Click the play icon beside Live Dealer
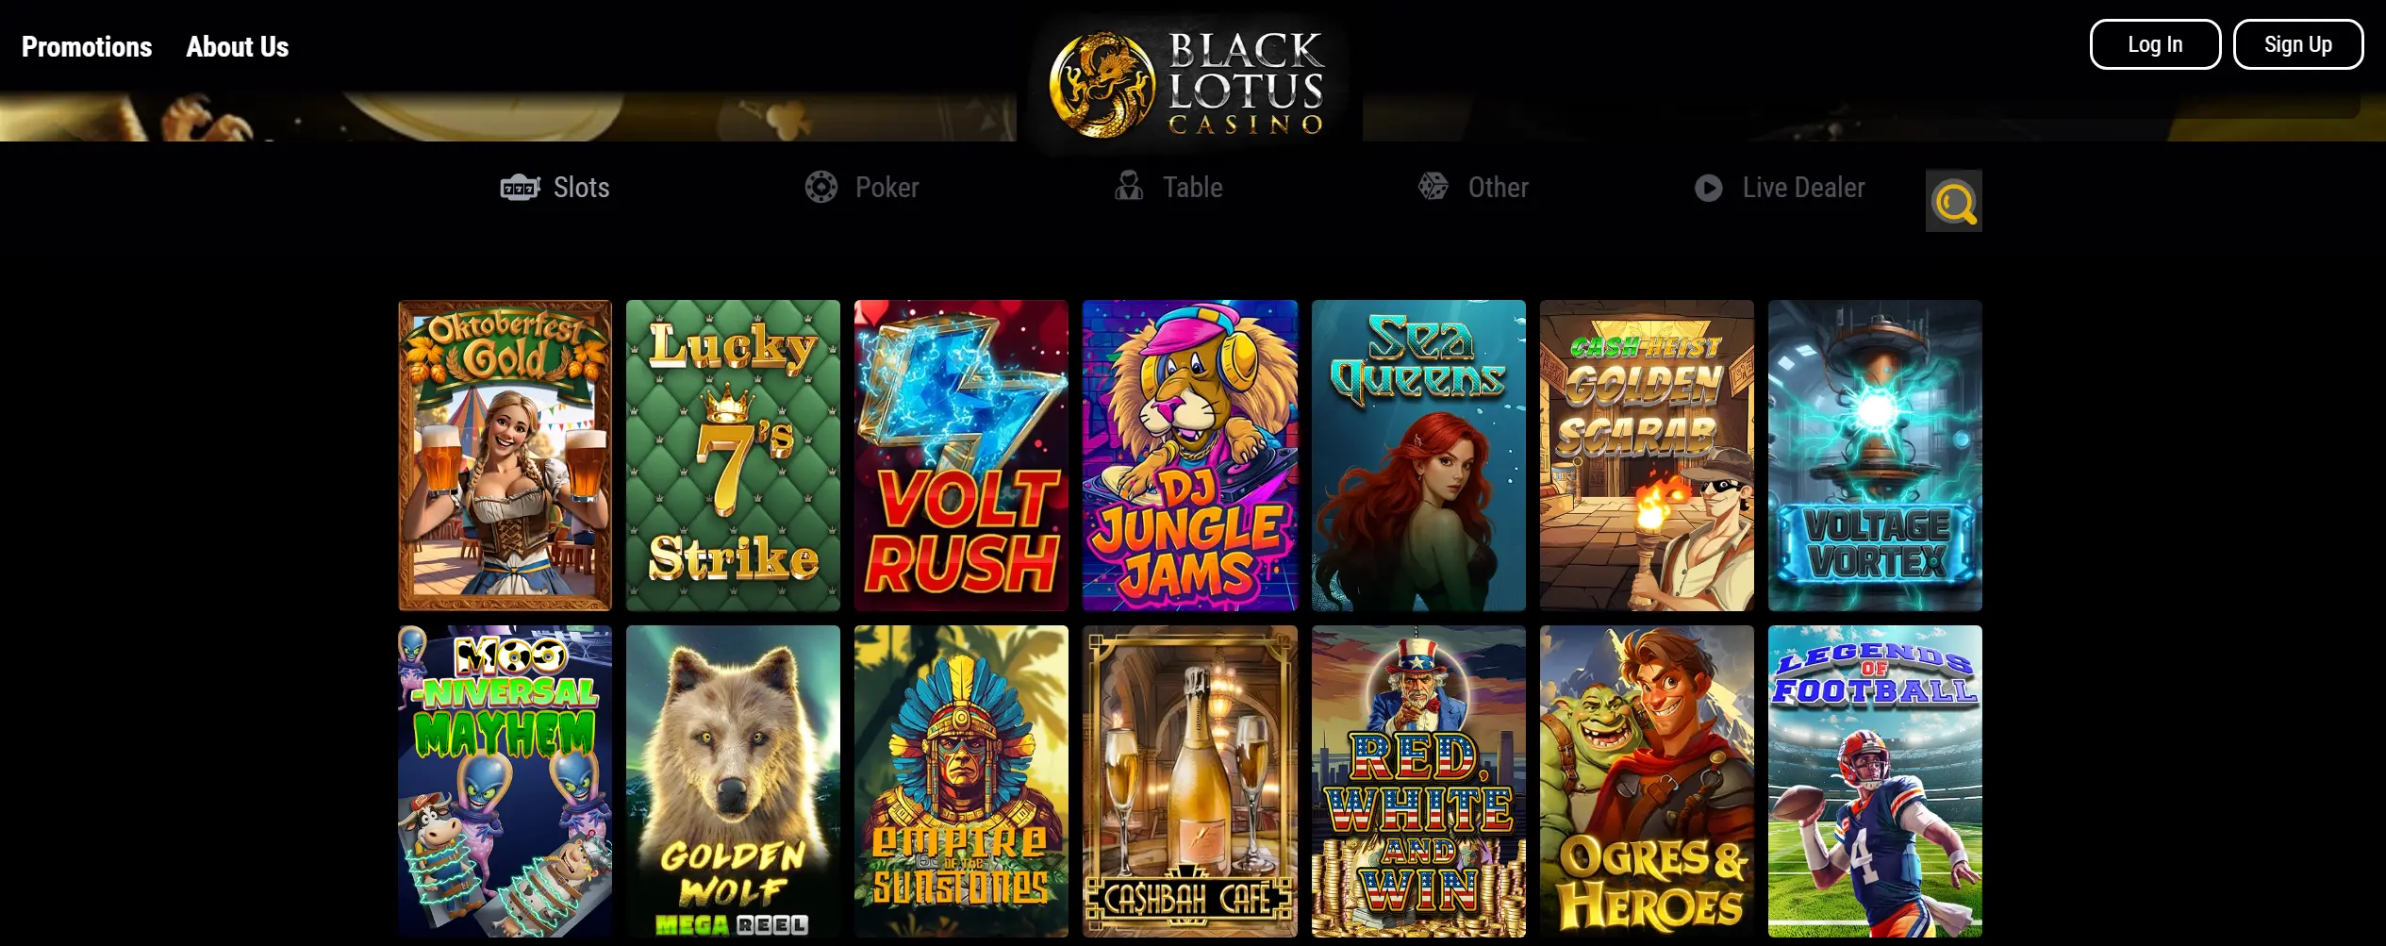2386x946 pixels. pyautogui.click(x=1708, y=189)
